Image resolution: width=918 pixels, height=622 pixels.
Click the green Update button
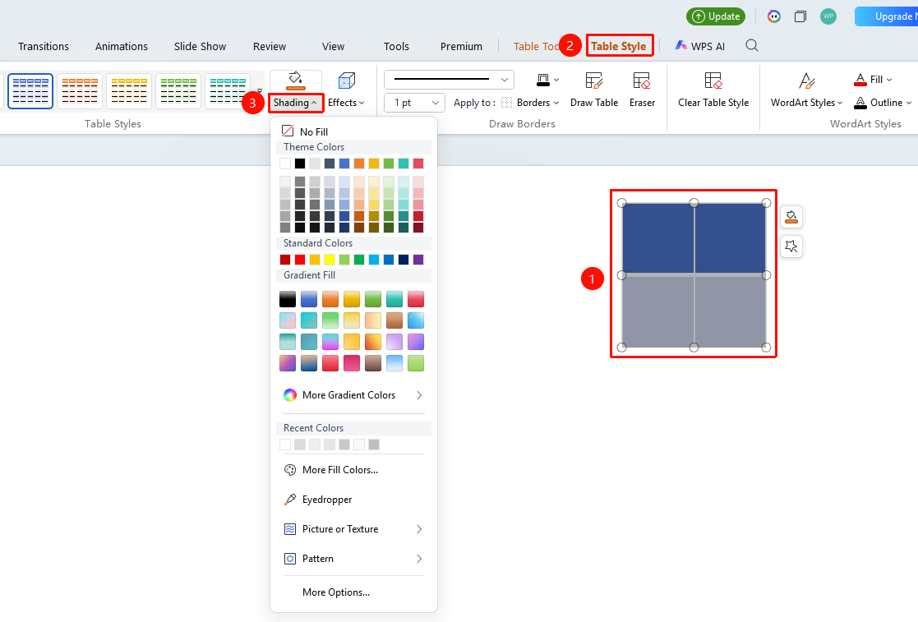(716, 16)
